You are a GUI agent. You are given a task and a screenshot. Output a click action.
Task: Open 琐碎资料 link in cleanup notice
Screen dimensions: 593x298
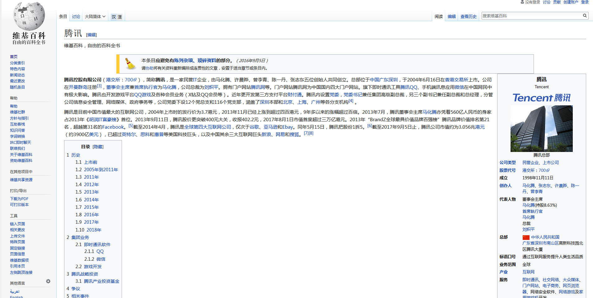pos(207,61)
